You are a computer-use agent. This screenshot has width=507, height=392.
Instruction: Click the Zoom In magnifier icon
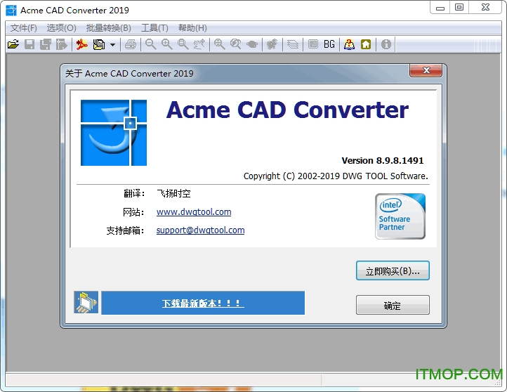167,44
